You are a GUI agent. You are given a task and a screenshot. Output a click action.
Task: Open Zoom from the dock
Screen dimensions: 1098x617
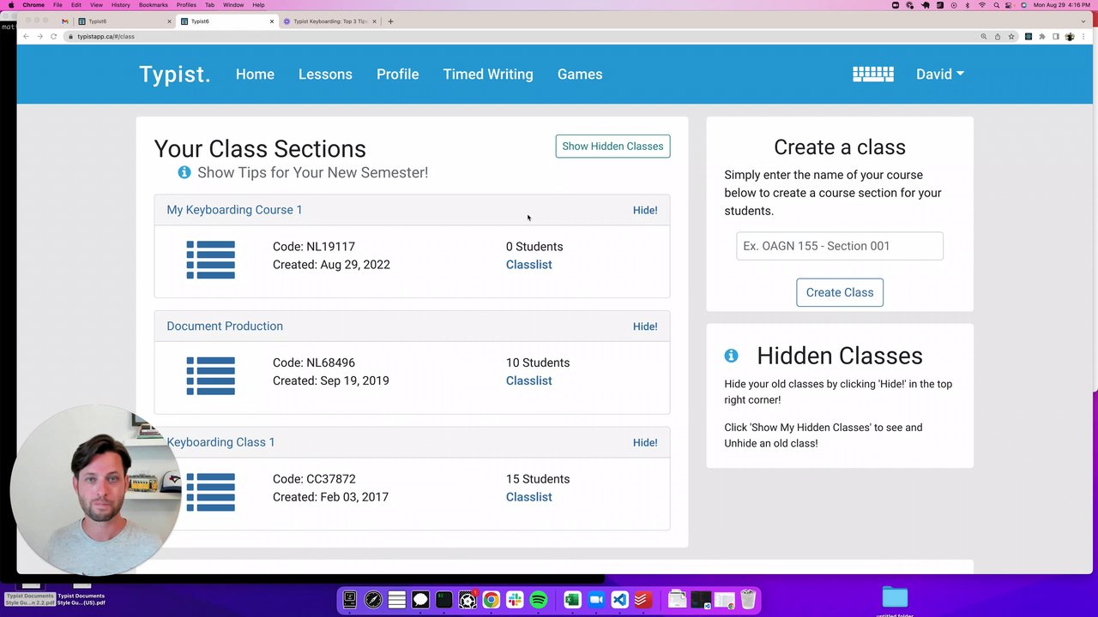[596, 600]
